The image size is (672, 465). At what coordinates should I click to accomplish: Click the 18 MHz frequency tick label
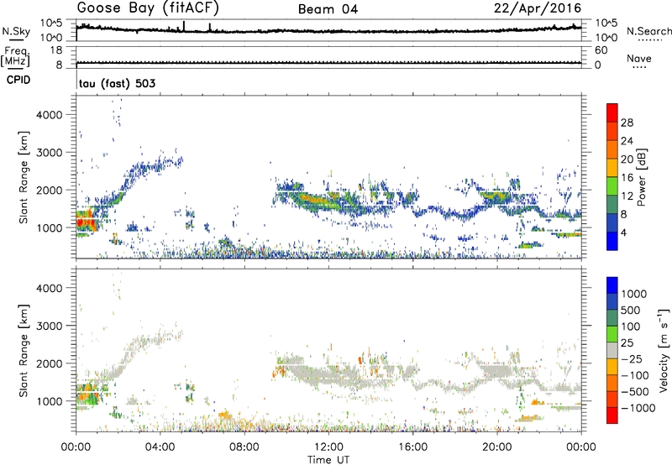[56, 50]
